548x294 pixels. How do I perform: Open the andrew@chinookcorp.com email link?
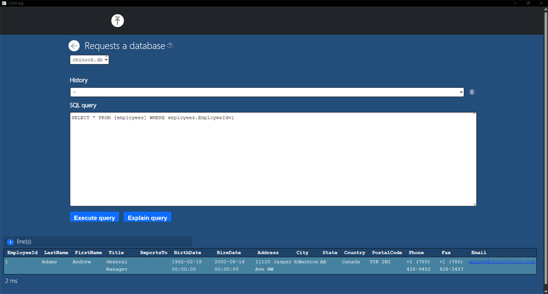(x=502, y=262)
